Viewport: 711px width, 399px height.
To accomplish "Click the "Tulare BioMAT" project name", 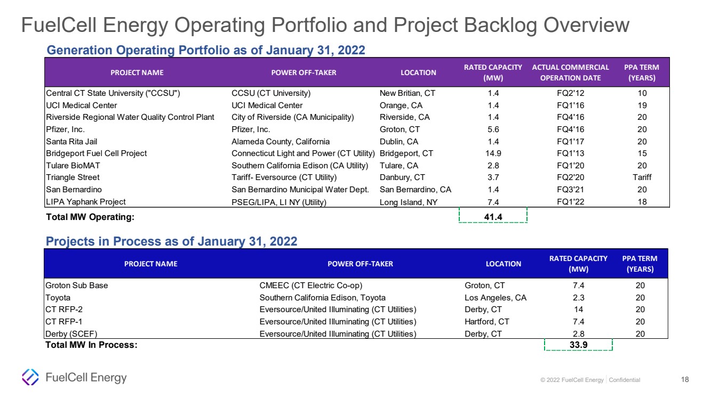I will (73, 166).
